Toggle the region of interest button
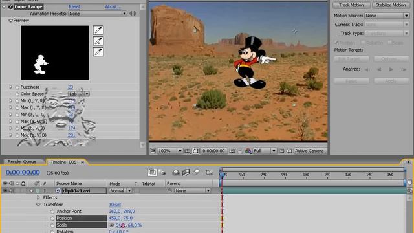414x233 pixels. 195,151
